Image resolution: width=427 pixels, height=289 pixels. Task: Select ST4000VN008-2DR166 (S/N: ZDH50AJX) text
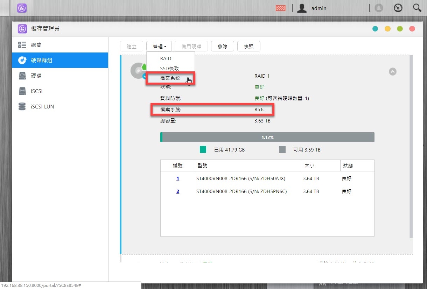coord(241,178)
